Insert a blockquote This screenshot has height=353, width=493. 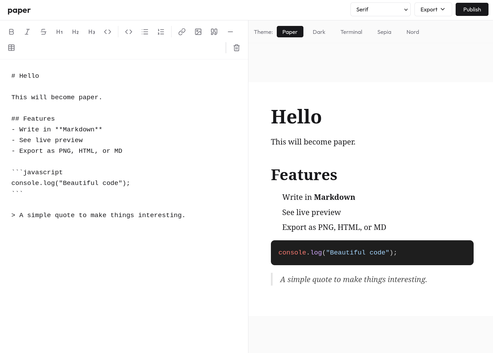pos(214,32)
